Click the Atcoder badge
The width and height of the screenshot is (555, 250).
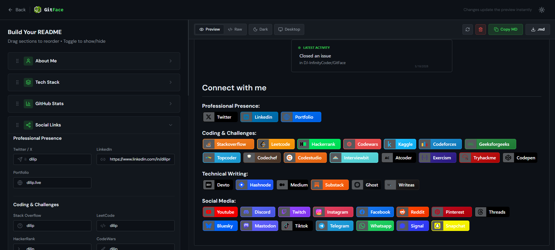tap(399, 158)
